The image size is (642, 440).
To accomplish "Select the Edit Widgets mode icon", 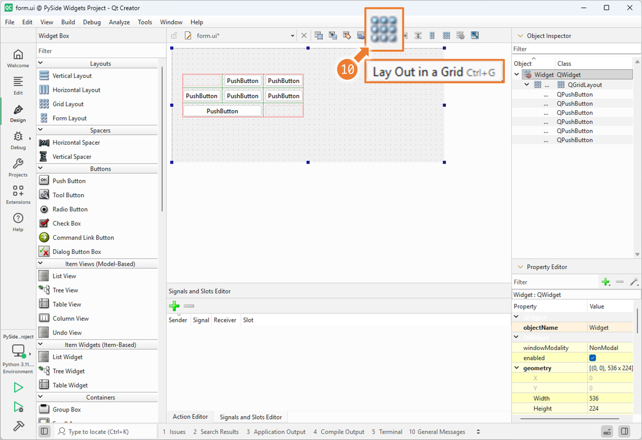I will point(319,36).
